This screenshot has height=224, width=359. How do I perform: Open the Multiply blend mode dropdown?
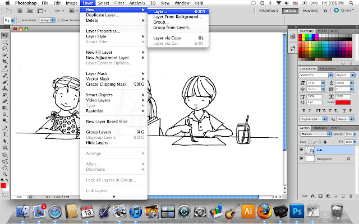pos(315,134)
